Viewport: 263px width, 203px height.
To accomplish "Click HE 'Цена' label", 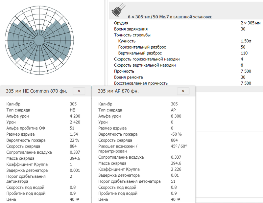I will 11,199.
